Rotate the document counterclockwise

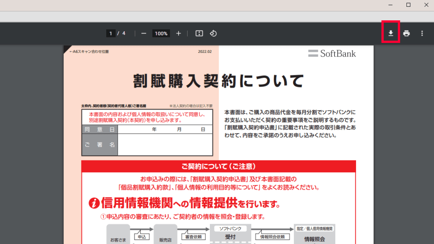click(213, 34)
